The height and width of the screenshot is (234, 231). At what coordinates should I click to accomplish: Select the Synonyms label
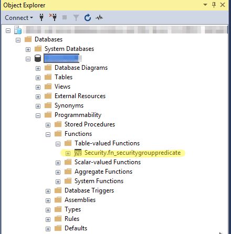tap(69, 105)
